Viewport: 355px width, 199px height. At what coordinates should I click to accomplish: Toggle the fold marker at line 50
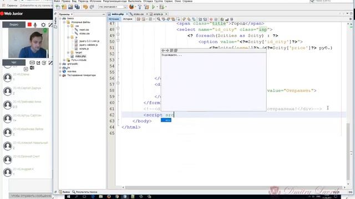point(118,40)
